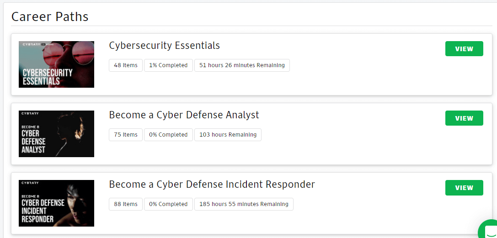This screenshot has height=238, width=497.
Task: Select the 88 Items badge
Action: [126, 204]
